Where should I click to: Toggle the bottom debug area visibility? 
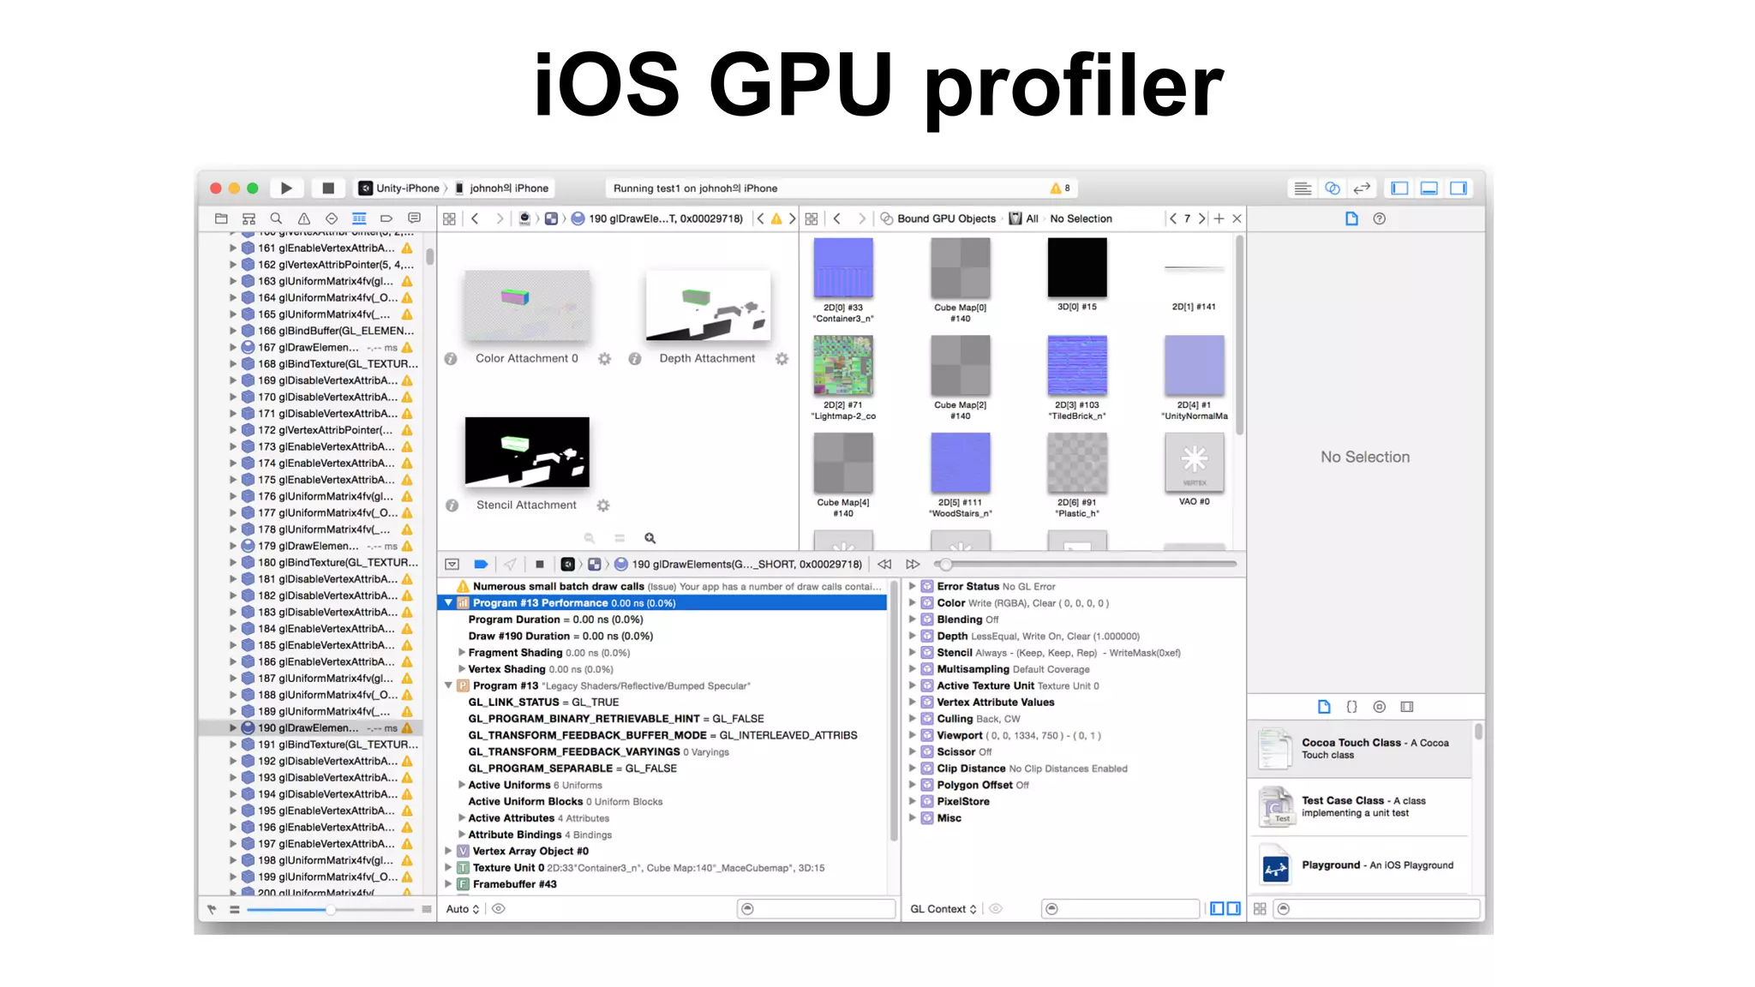pyautogui.click(x=1429, y=188)
